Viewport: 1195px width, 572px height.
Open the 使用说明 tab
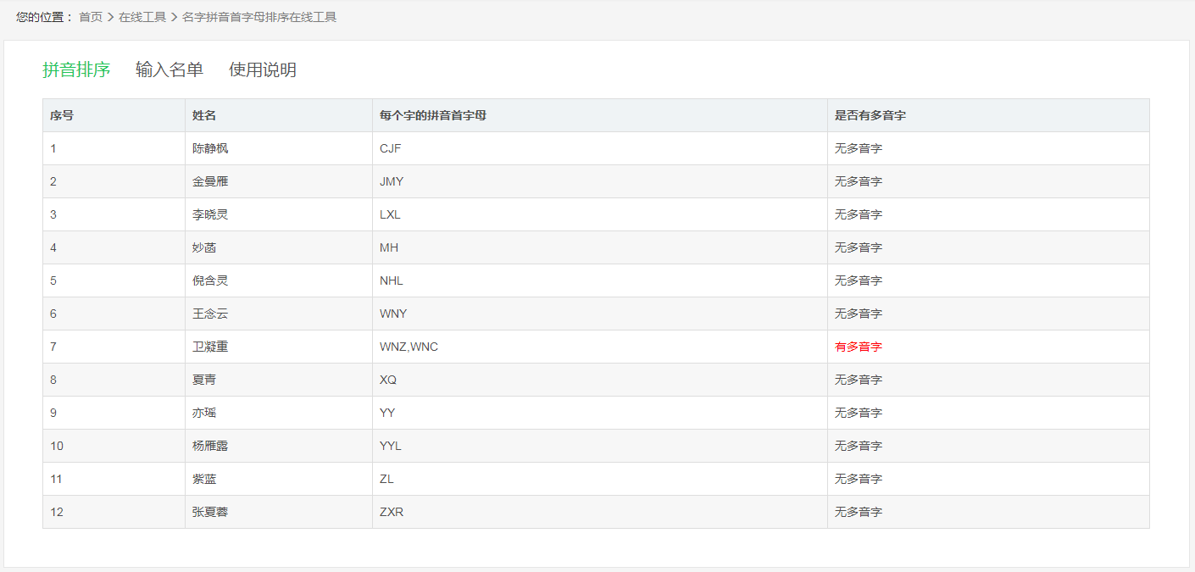[261, 69]
